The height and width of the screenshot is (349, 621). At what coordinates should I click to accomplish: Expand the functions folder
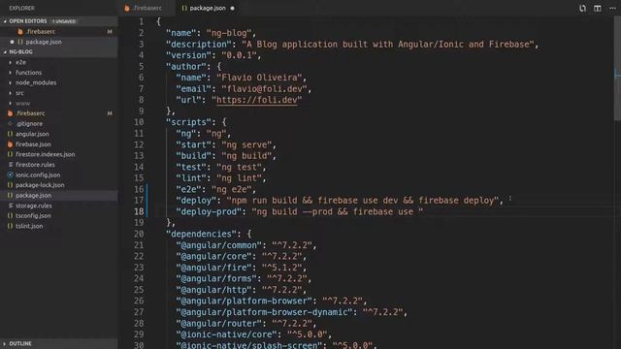tap(28, 73)
